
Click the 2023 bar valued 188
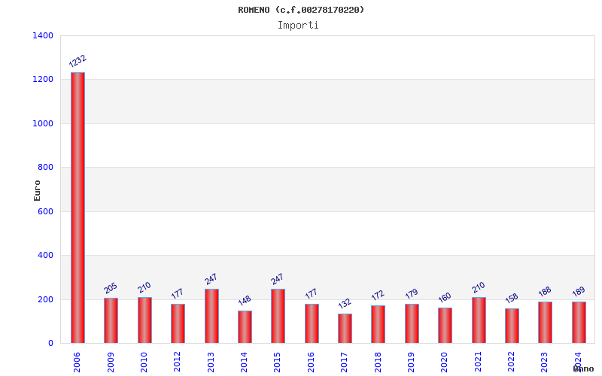[x=545, y=323]
